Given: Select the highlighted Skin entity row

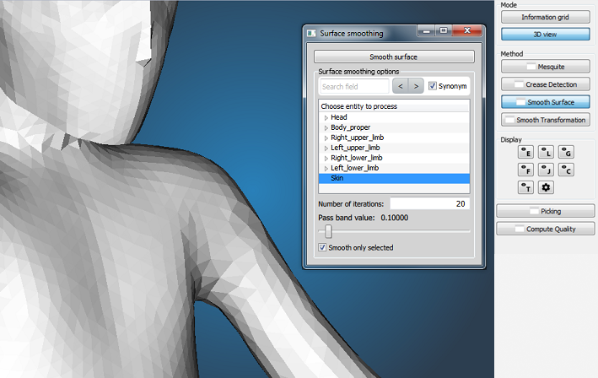Looking at the screenshot, I should (394, 178).
